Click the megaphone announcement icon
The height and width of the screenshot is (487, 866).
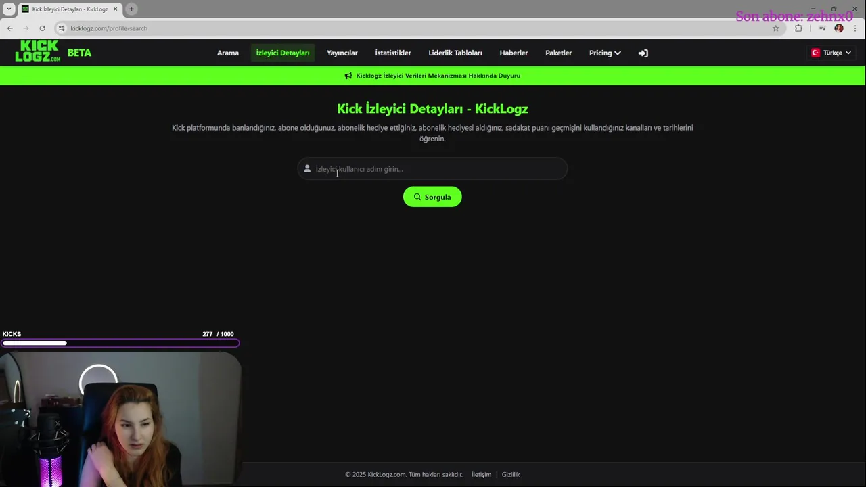(x=348, y=76)
